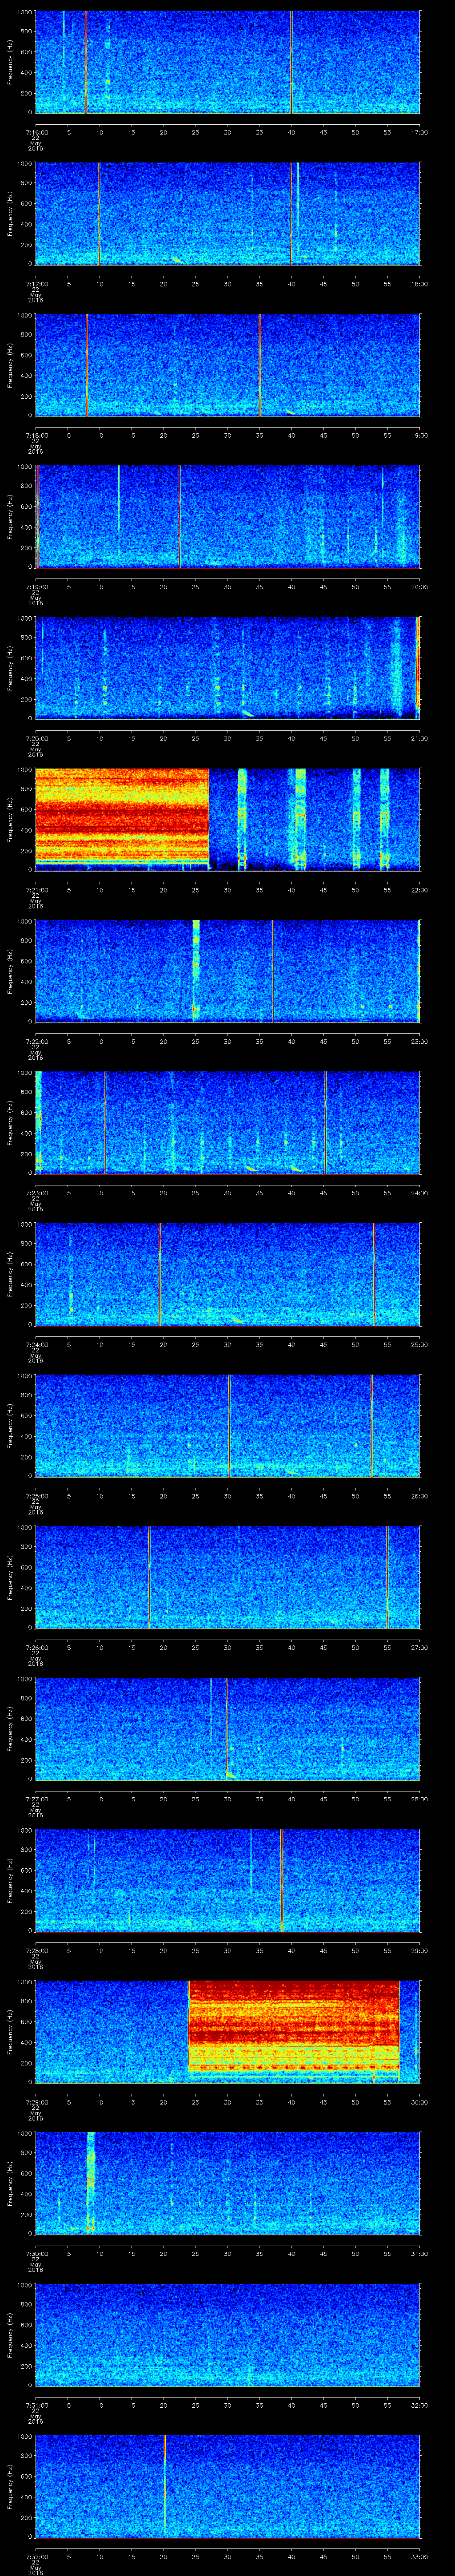Image resolution: width=455 pixels, height=2576 pixels.
Task: Click the 7:25:00 time label
Action: point(36,1496)
